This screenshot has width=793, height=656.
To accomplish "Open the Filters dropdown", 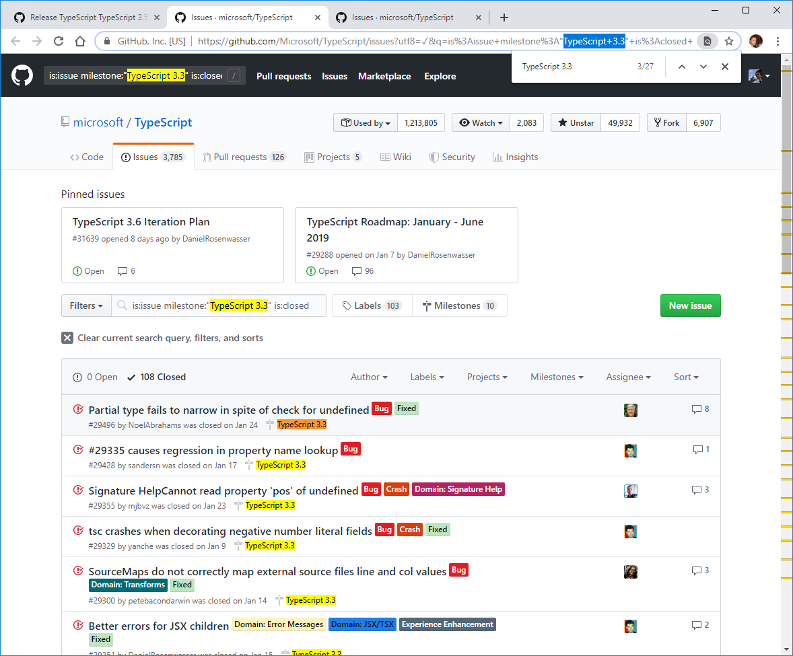I will (x=86, y=305).
